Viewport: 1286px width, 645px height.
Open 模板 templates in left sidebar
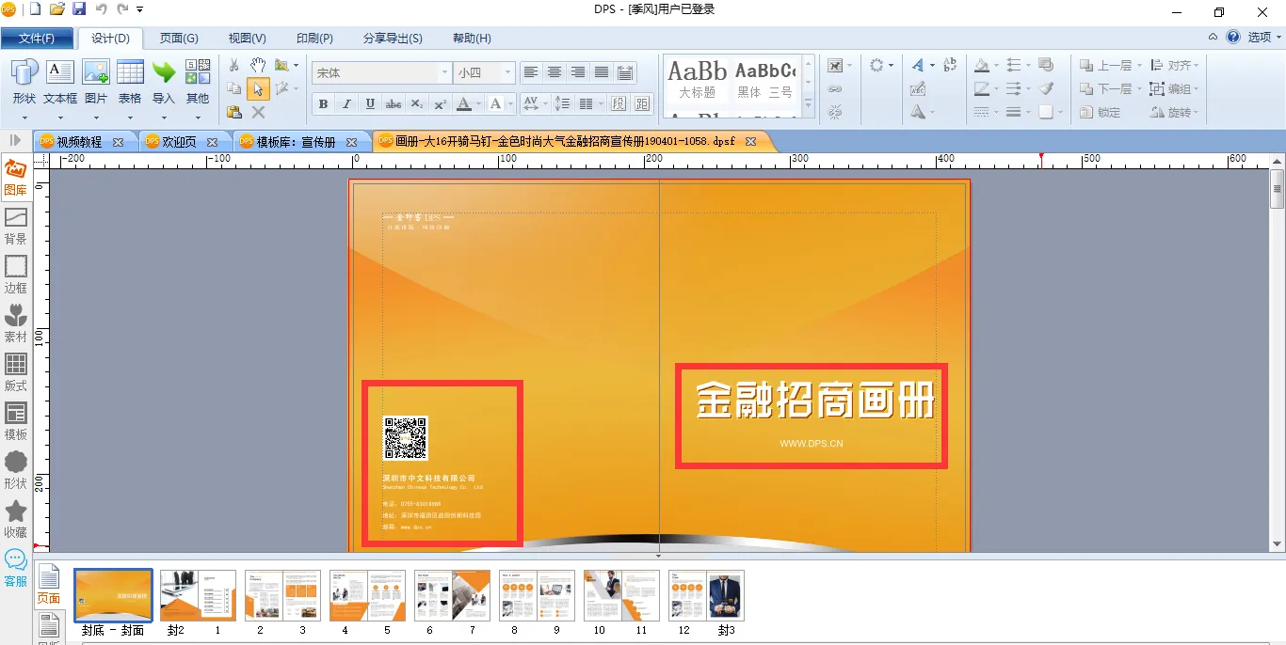pos(16,421)
